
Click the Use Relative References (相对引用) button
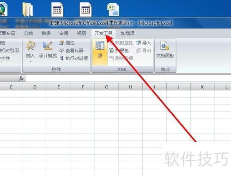(x=9, y=50)
